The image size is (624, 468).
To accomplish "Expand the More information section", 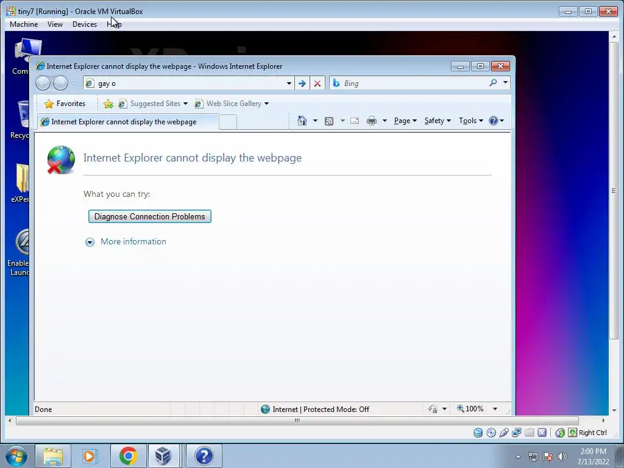I will [x=126, y=241].
